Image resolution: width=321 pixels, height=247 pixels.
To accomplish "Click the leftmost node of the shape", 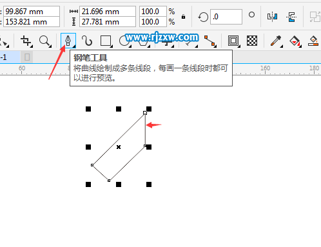I will 92,165.
